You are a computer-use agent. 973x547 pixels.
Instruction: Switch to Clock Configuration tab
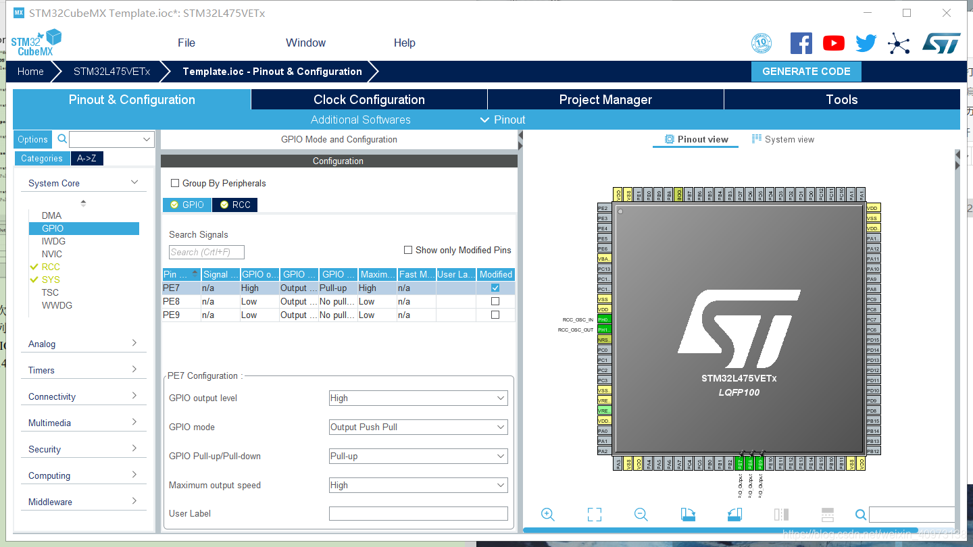pyautogui.click(x=369, y=99)
